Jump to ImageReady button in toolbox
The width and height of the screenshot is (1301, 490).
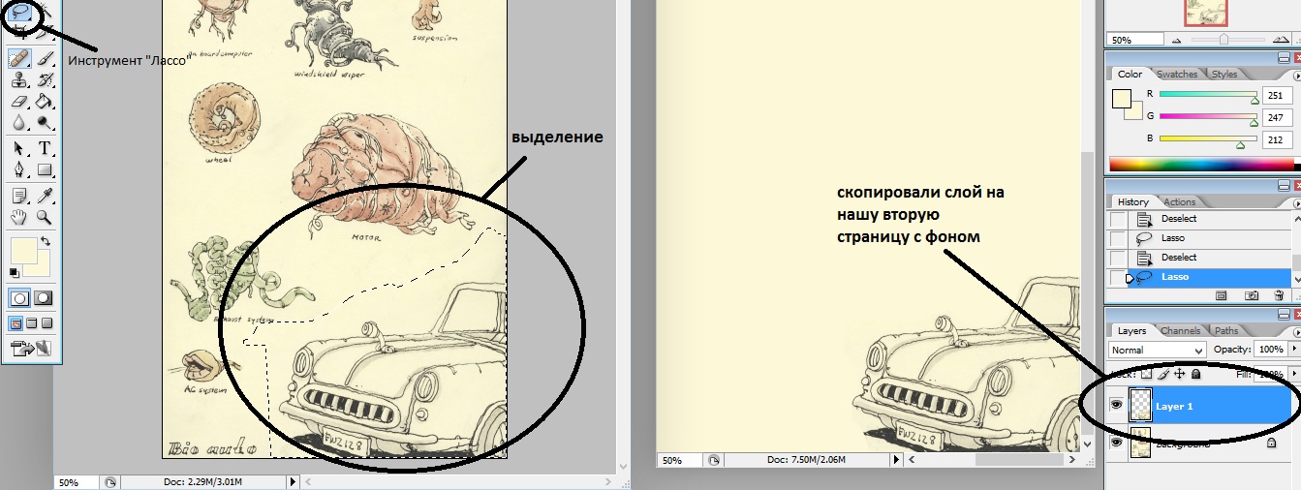click(32, 348)
